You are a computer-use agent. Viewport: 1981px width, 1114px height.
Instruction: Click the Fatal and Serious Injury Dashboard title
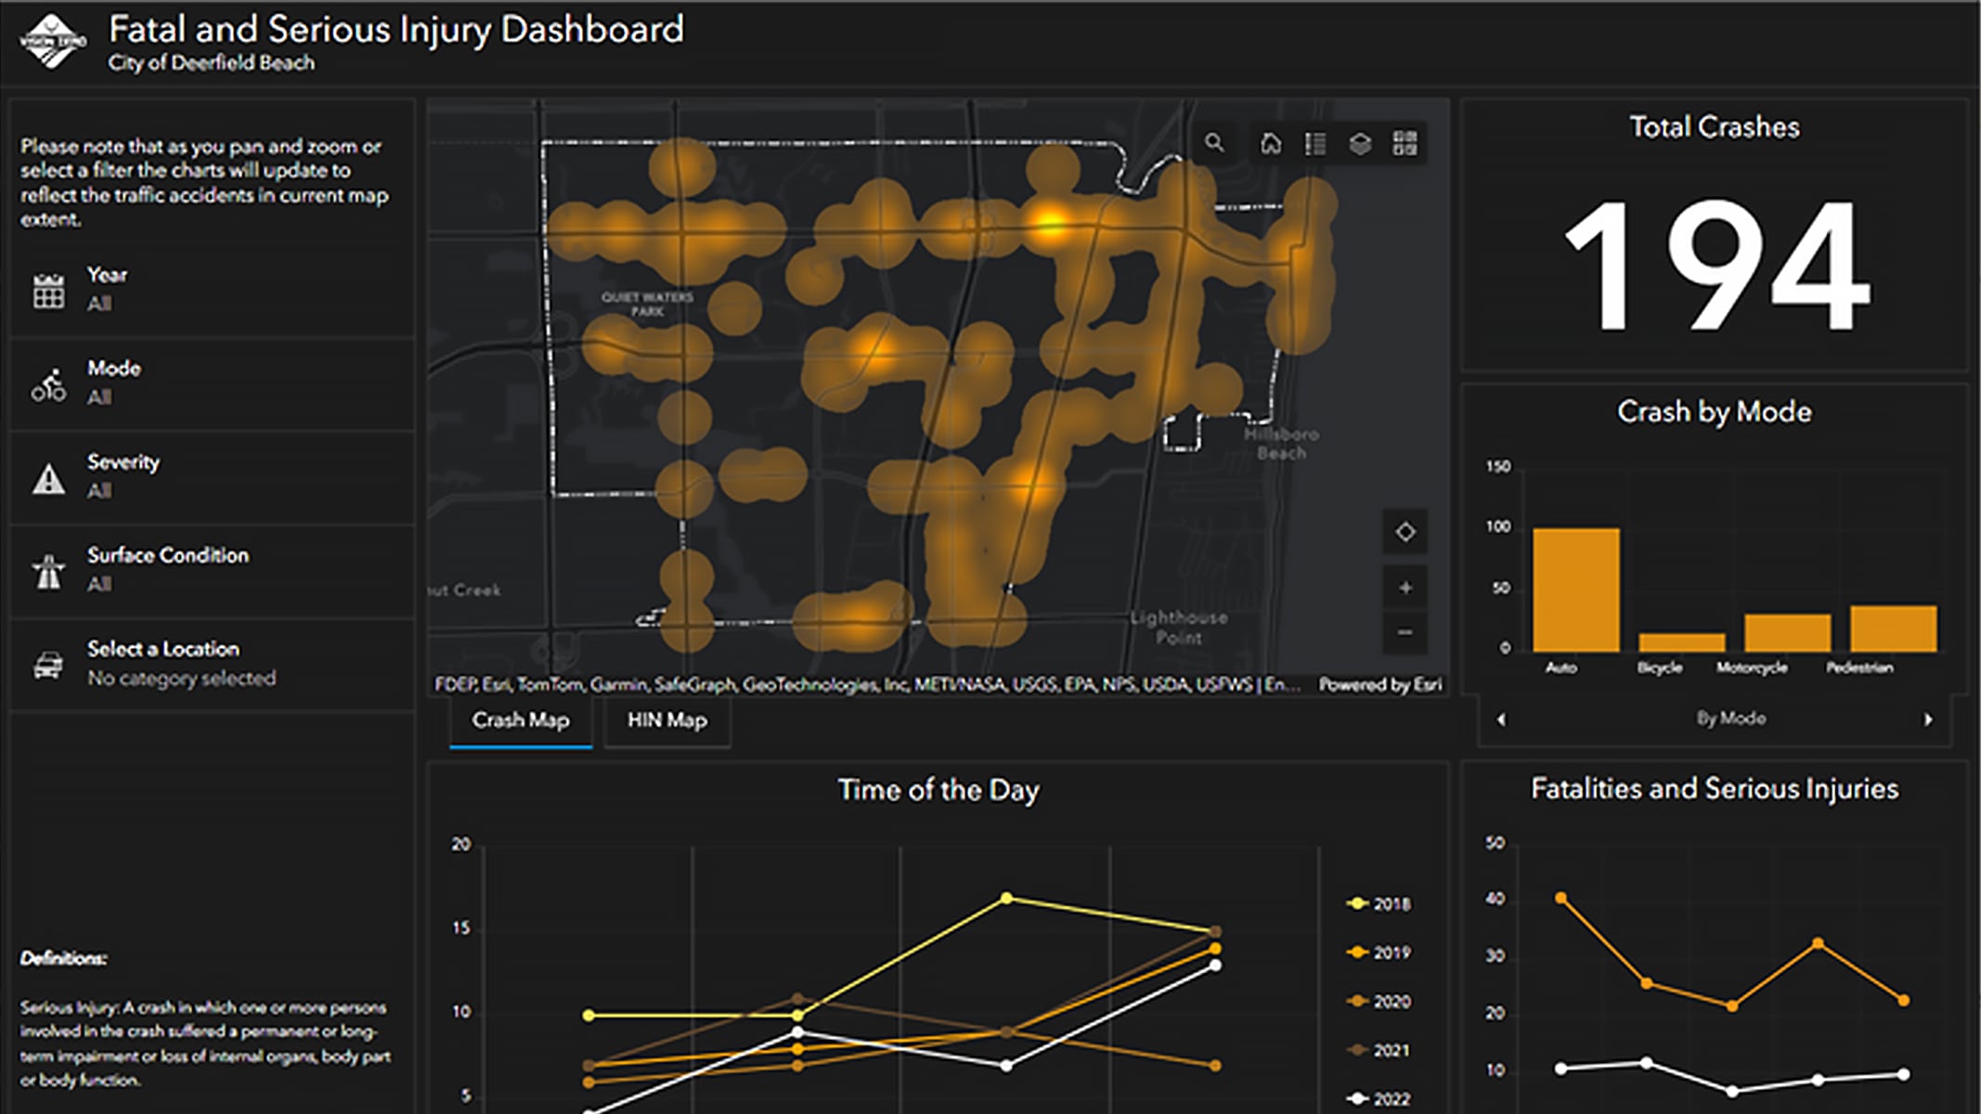pyautogui.click(x=396, y=30)
